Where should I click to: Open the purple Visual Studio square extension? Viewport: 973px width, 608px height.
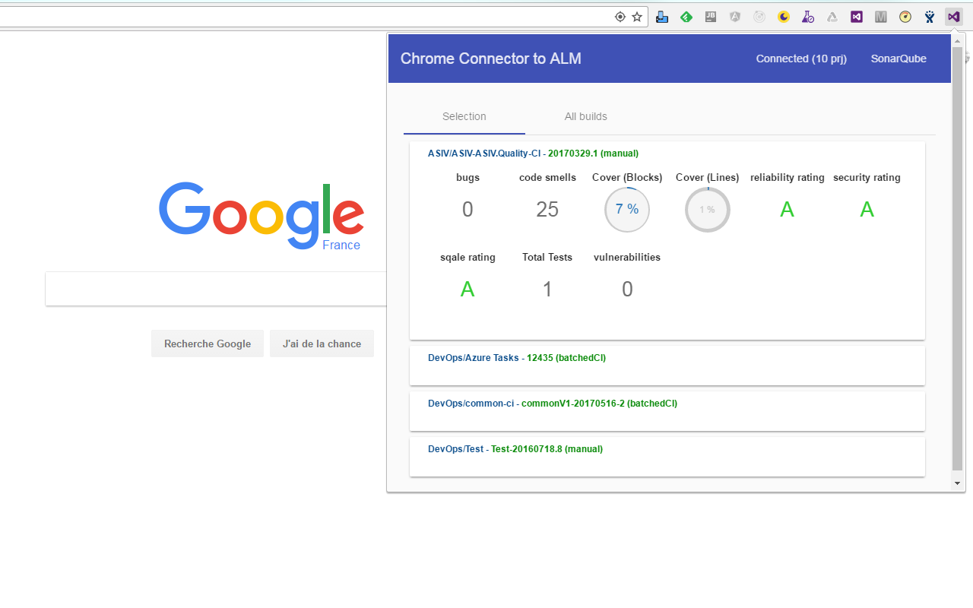(x=857, y=17)
